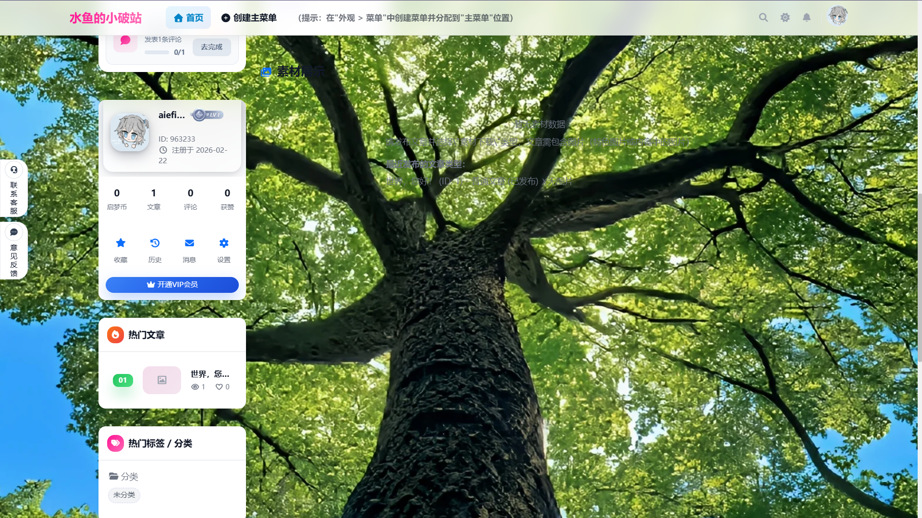The height and width of the screenshot is (518, 922).
Task: Open hot article thumbnail placeholder
Action: pos(162,380)
